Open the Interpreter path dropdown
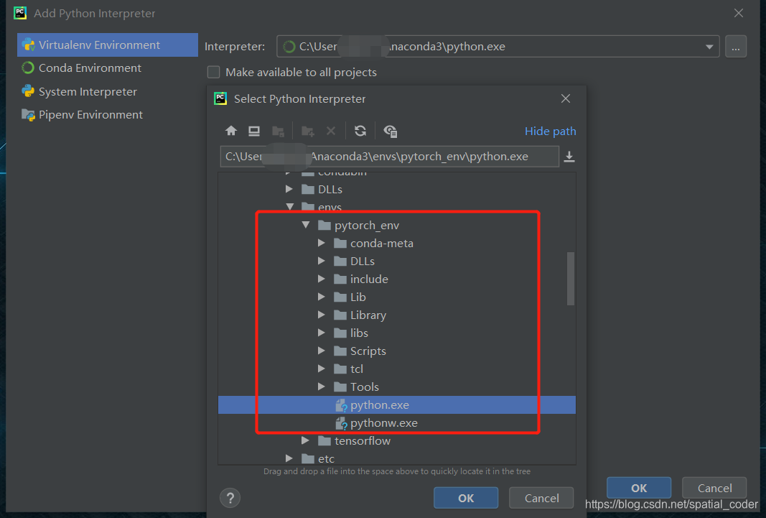 (x=709, y=47)
